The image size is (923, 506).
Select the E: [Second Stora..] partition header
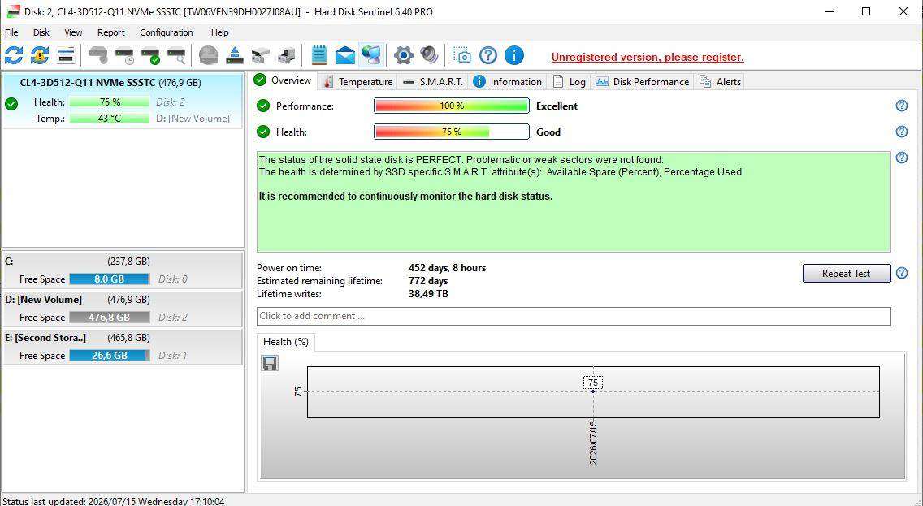click(123, 338)
